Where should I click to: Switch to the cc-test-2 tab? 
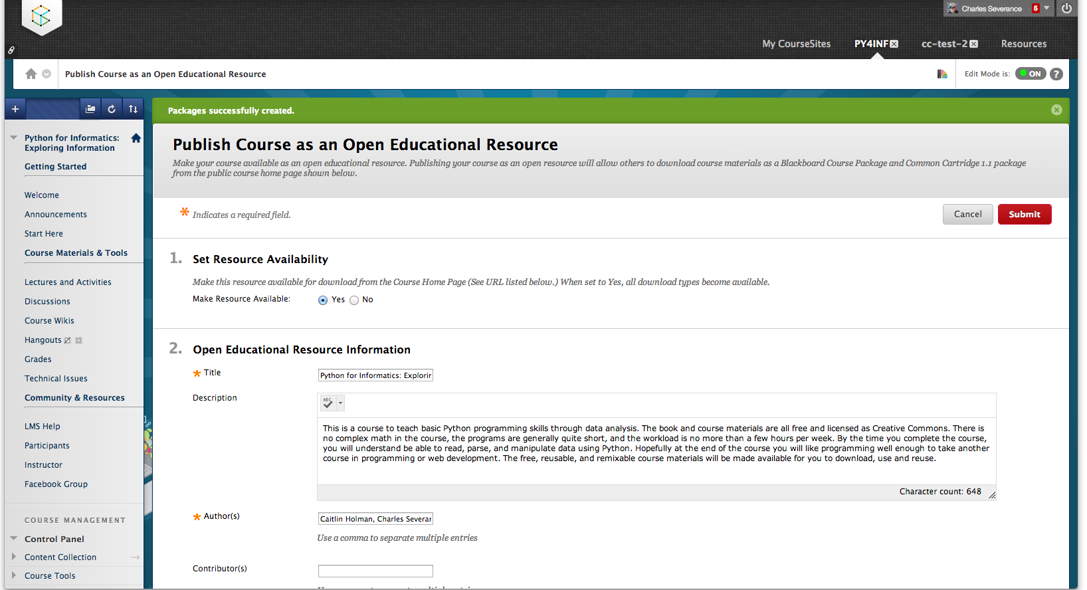[x=944, y=44]
